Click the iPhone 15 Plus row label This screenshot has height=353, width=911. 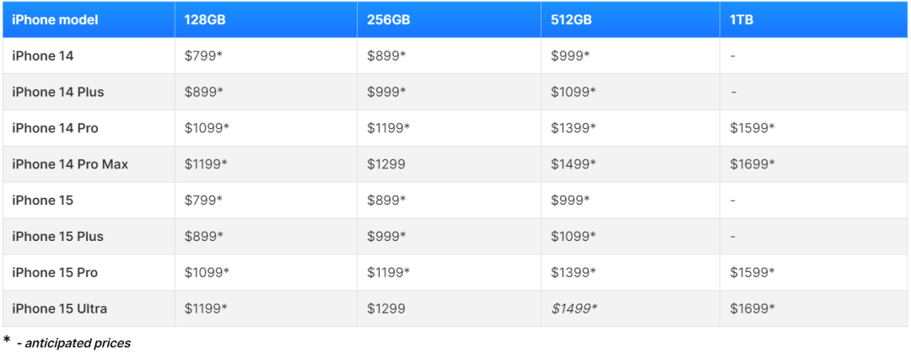pos(58,237)
